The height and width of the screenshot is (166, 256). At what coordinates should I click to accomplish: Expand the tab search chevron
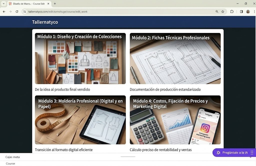tap(3, 3)
